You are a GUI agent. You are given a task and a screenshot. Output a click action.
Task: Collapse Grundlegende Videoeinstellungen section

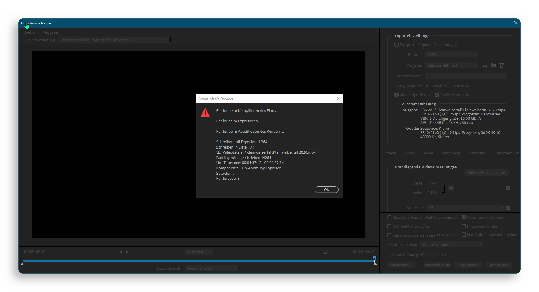tap(390, 167)
